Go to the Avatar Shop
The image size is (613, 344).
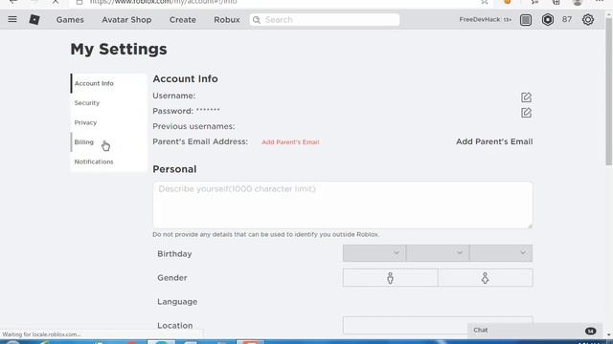click(126, 20)
